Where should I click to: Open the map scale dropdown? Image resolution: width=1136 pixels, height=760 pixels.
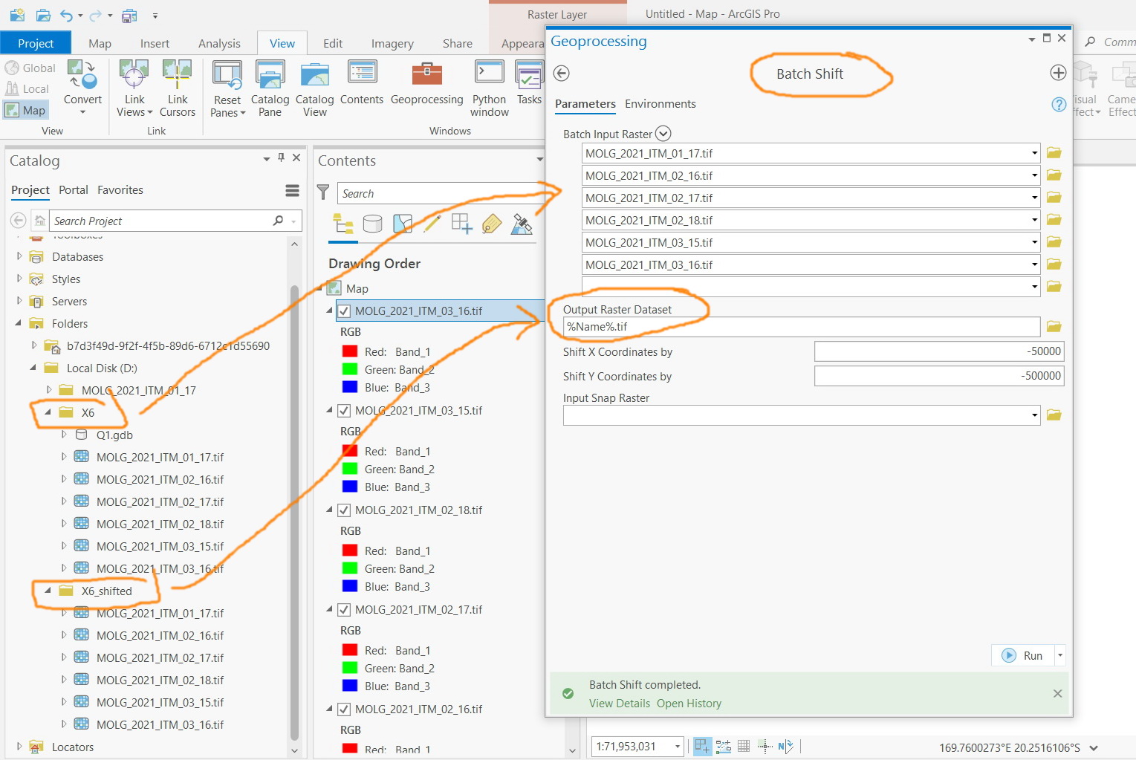pyautogui.click(x=677, y=746)
